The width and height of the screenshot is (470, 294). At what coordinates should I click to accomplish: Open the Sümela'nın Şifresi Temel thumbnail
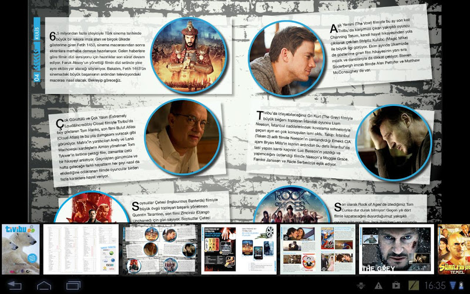tap(454, 249)
